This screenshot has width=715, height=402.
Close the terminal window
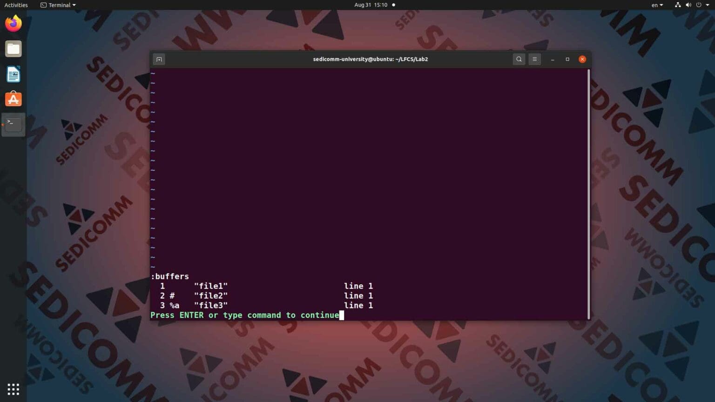pos(582,59)
